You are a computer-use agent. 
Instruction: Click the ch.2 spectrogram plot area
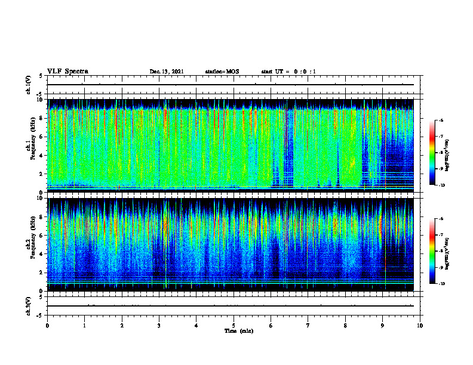click(x=230, y=245)
